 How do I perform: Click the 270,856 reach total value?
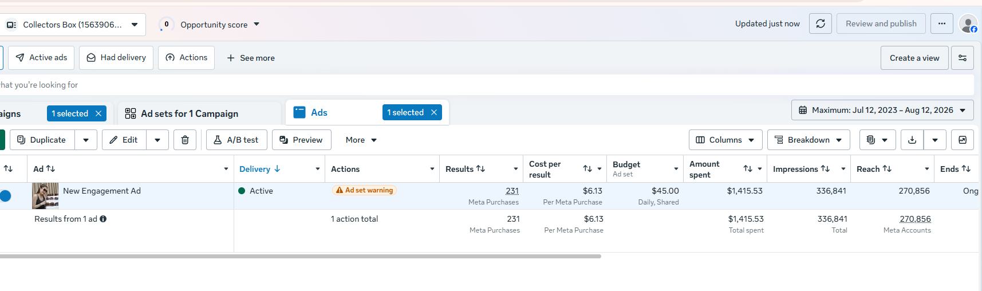tap(915, 219)
